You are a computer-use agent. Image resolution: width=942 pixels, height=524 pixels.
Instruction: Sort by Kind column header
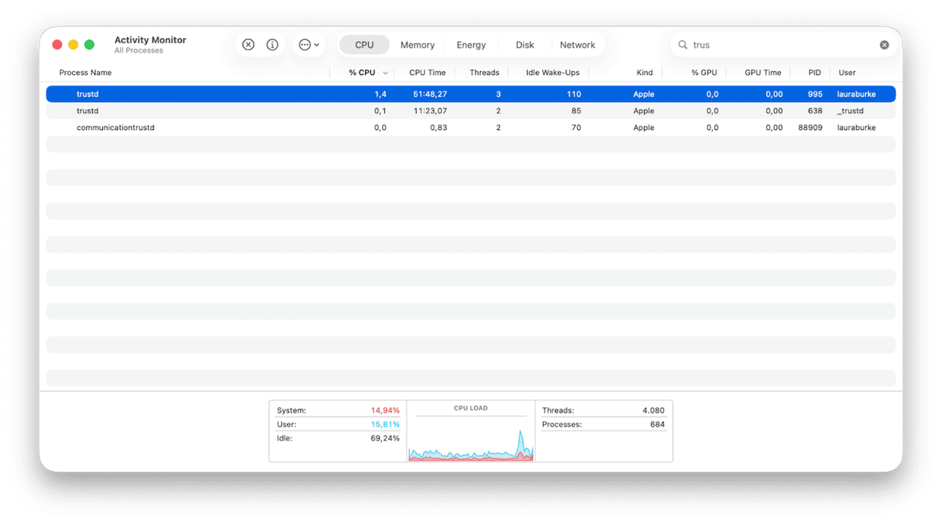click(x=645, y=73)
